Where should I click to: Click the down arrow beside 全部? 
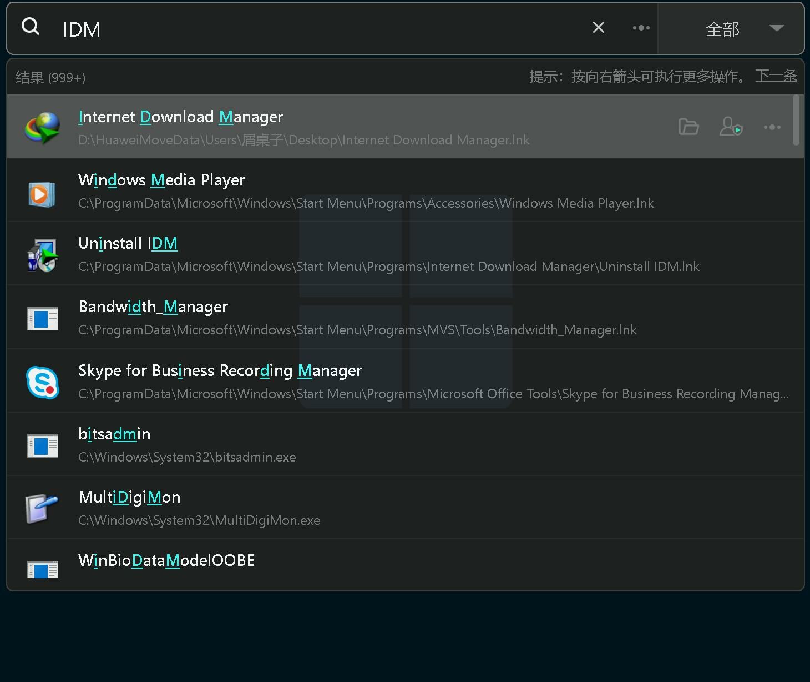(777, 28)
